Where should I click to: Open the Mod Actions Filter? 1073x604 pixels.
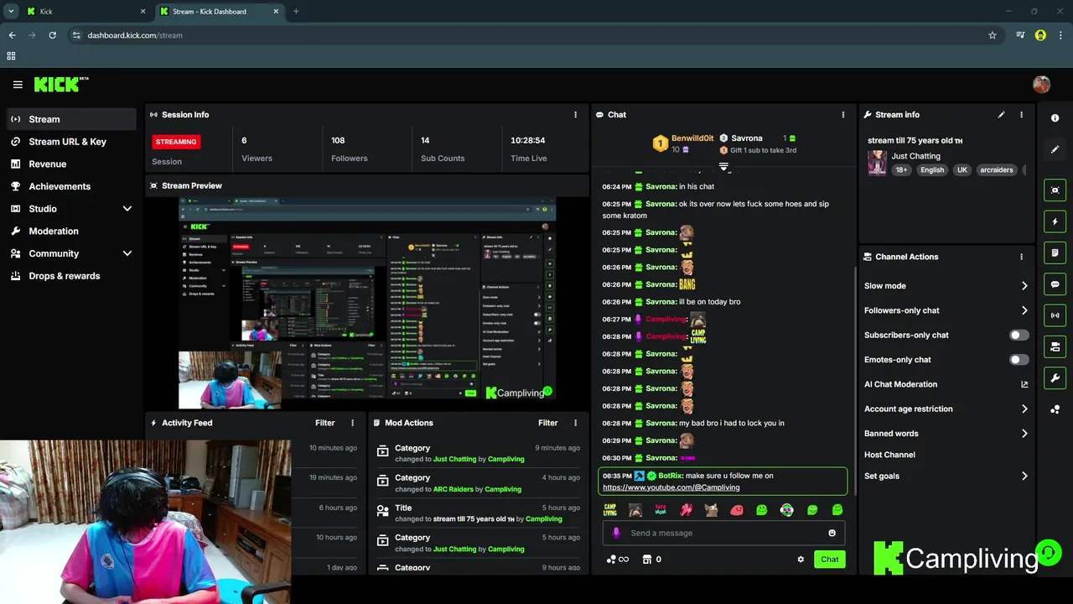(x=547, y=423)
